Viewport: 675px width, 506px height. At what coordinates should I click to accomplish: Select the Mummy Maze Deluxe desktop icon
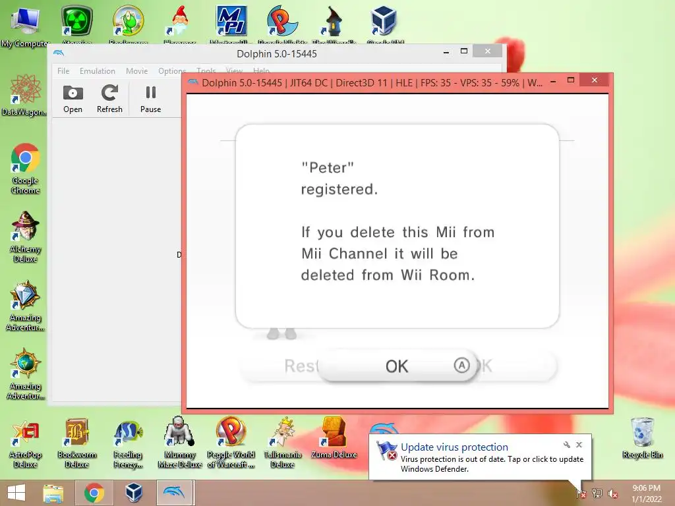(x=179, y=443)
